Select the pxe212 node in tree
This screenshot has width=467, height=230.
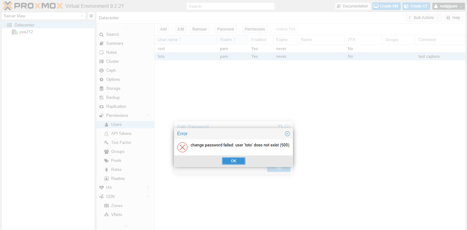point(26,32)
